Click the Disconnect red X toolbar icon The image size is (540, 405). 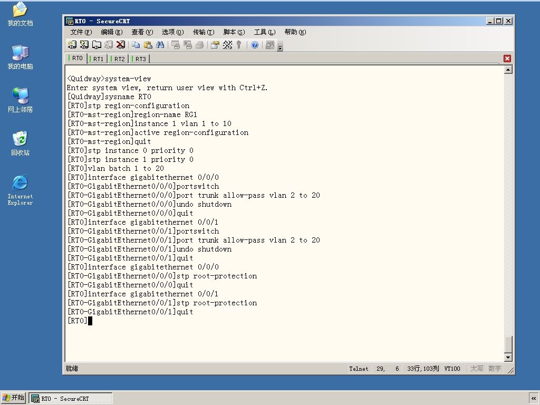coord(121,45)
